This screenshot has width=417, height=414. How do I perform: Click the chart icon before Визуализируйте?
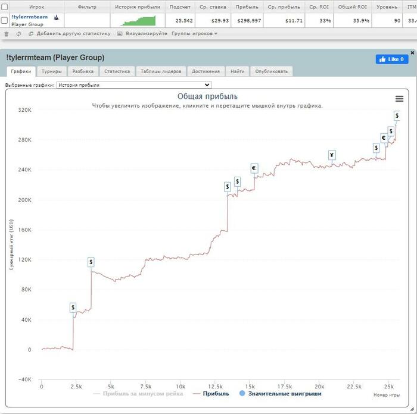pyautogui.click(x=120, y=34)
